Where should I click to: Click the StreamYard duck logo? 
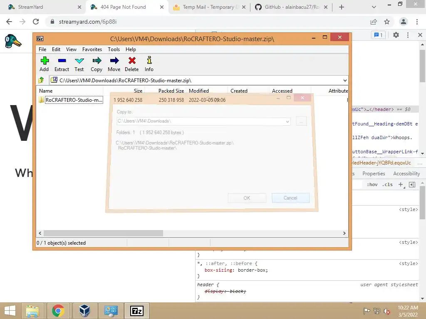coord(13,41)
